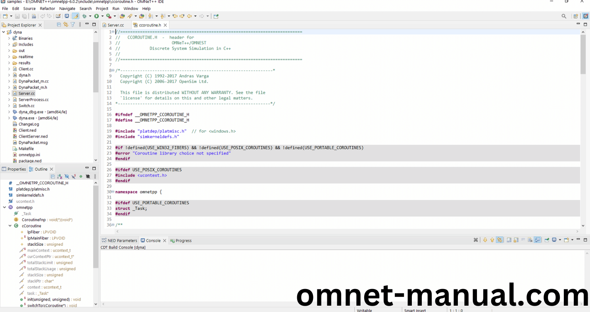The height and width of the screenshot is (312, 590).
Task: Fold the namespace omnetpp block at line 30
Action: point(113,192)
